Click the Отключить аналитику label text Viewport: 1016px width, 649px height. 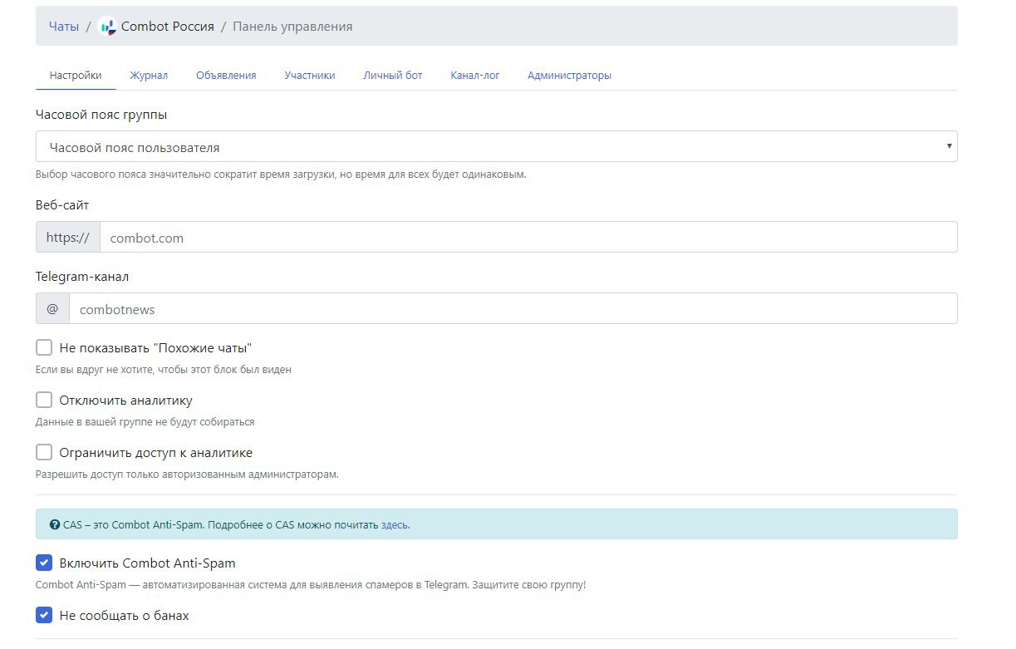coord(126,400)
